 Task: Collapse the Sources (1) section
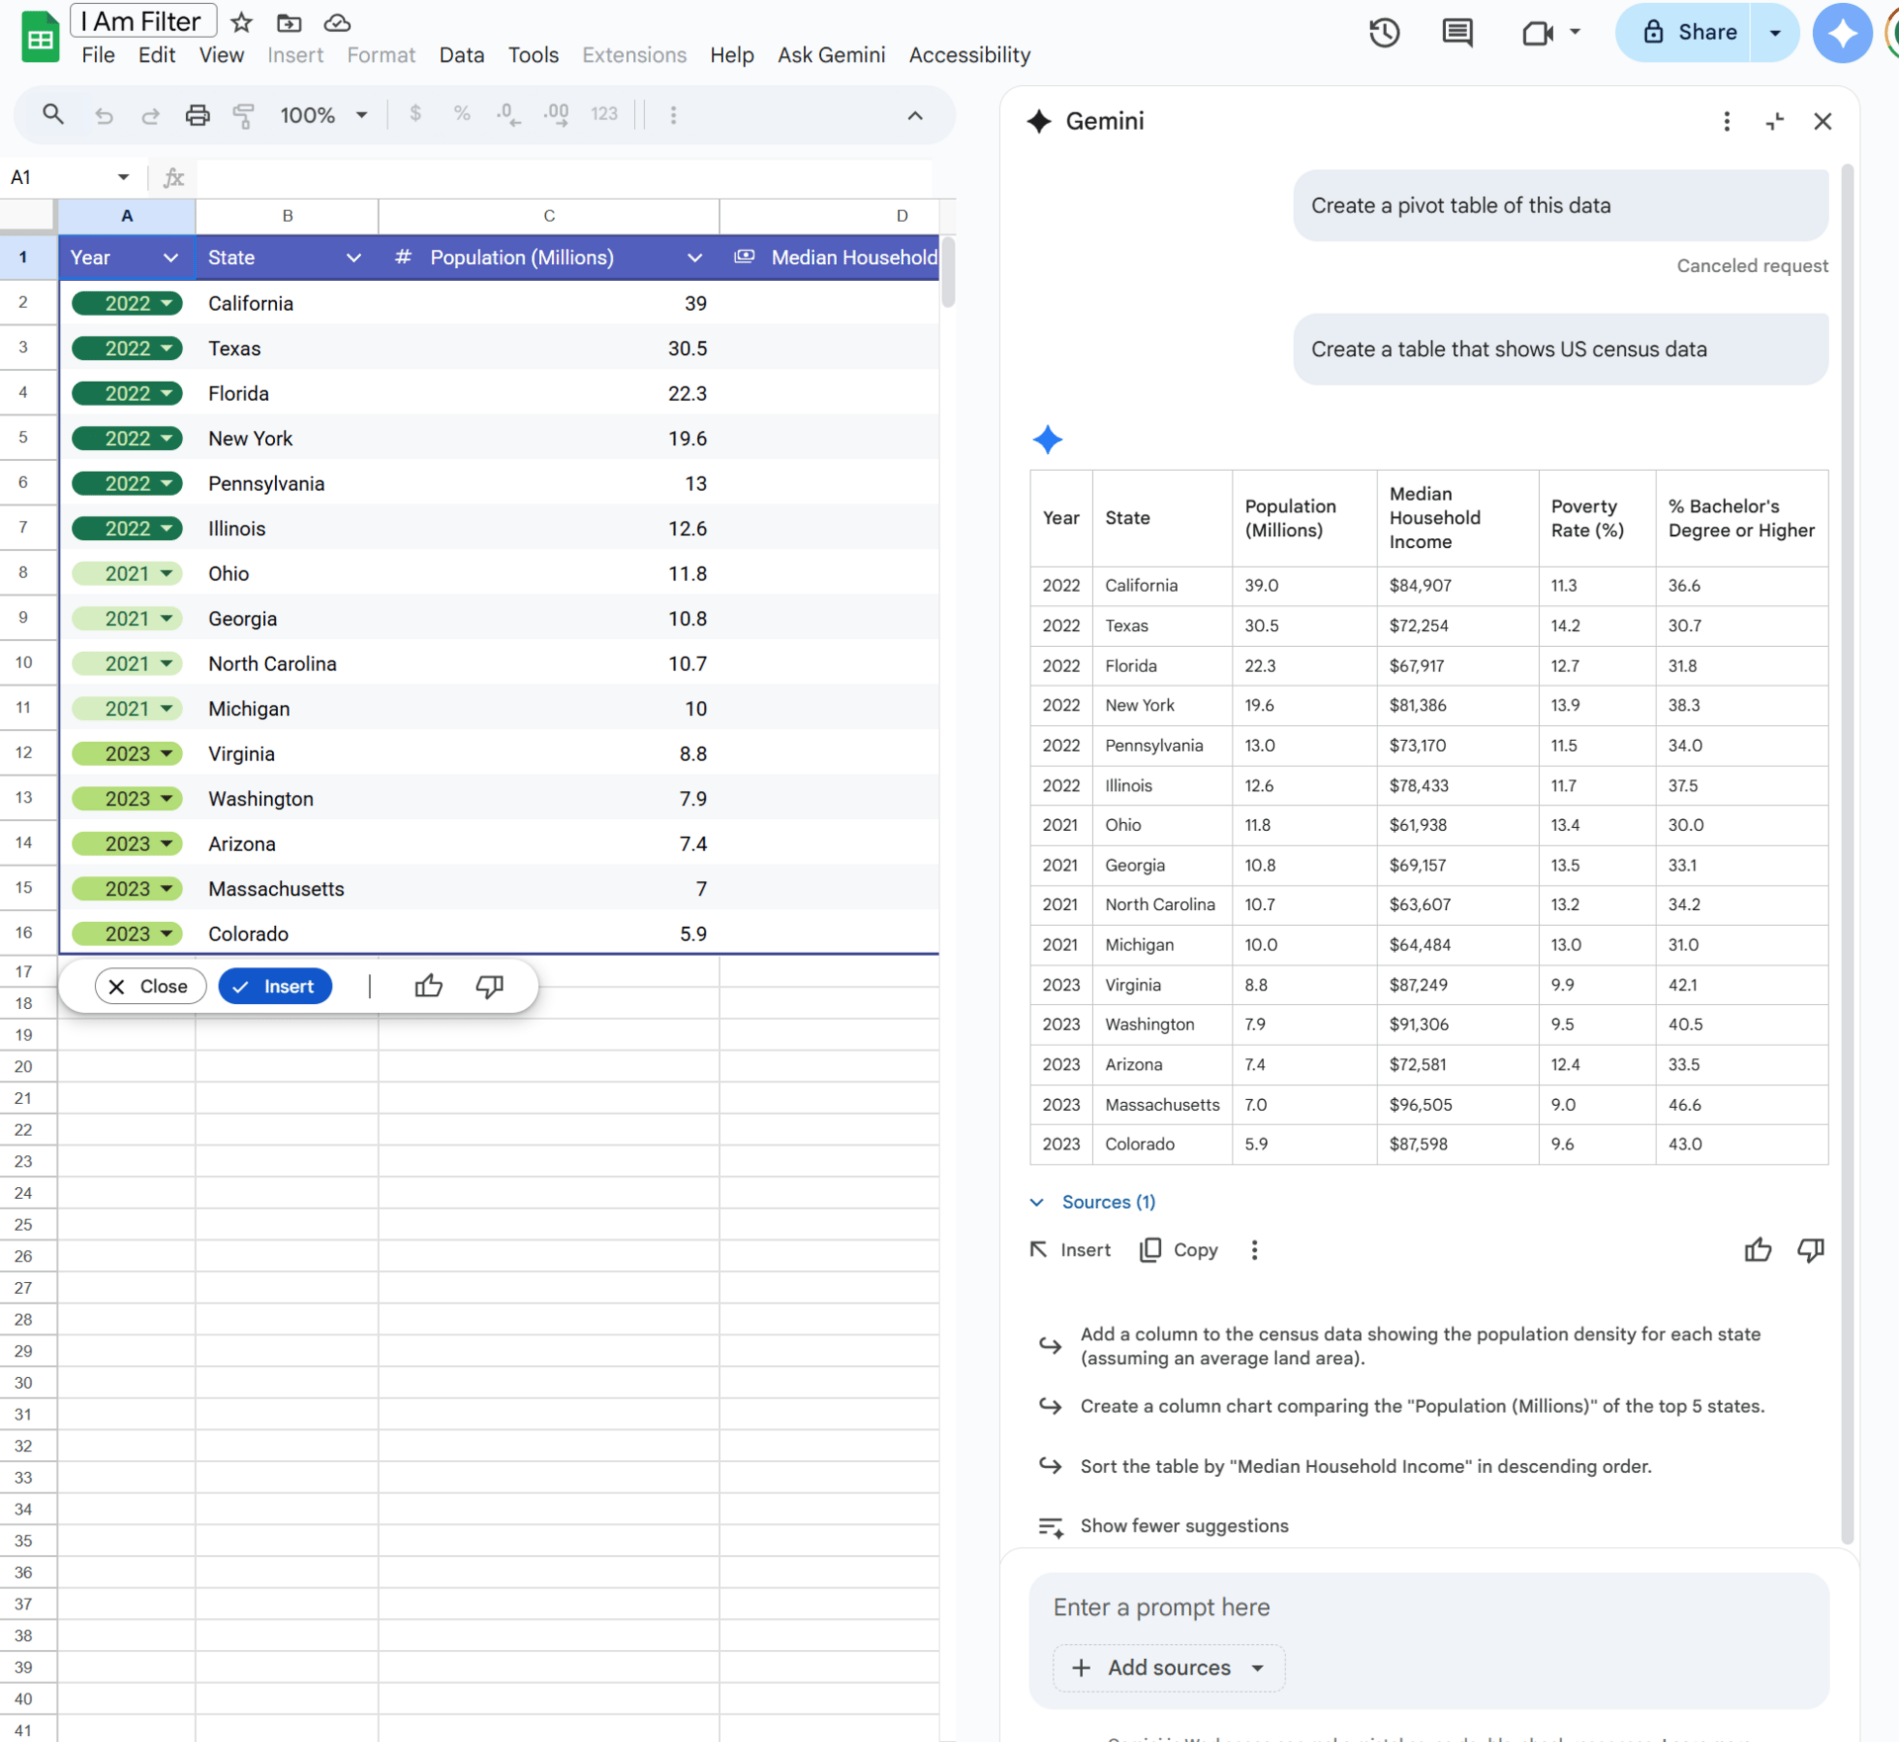pyautogui.click(x=1037, y=1202)
